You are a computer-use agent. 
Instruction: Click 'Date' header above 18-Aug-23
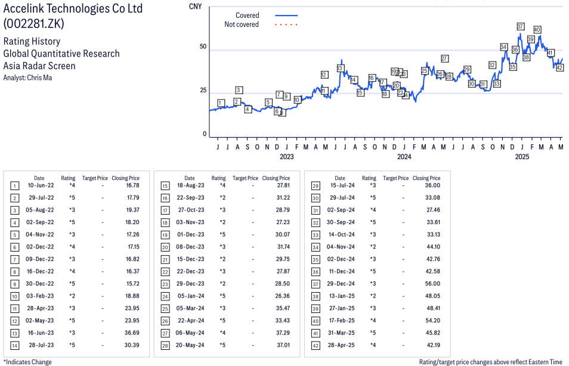[190, 178]
